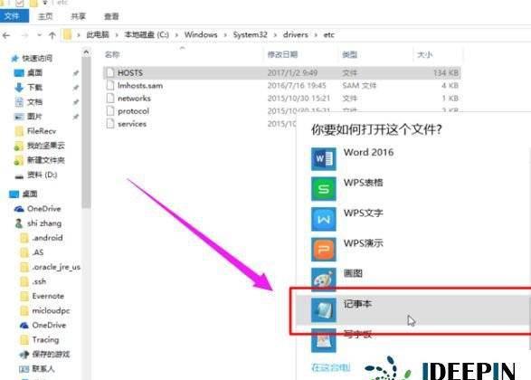Click 本地磁盘 (C:) in the address path
The height and width of the screenshot is (380, 531).
pos(147,34)
